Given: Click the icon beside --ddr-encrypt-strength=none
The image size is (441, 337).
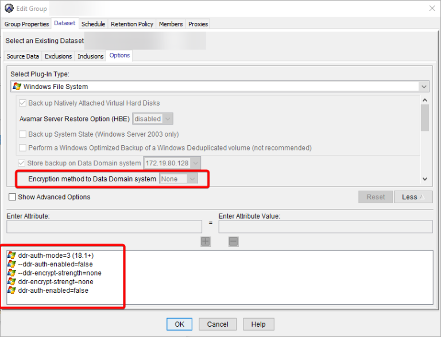Looking at the screenshot, I should pyautogui.click(x=11, y=273).
